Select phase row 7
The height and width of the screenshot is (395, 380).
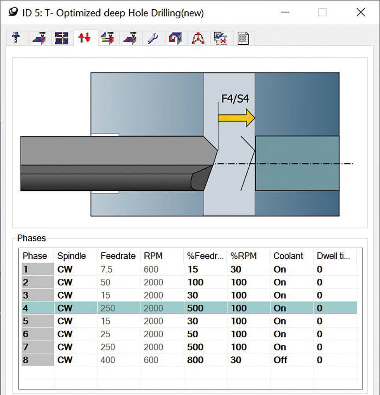pyautogui.click(x=189, y=347)
